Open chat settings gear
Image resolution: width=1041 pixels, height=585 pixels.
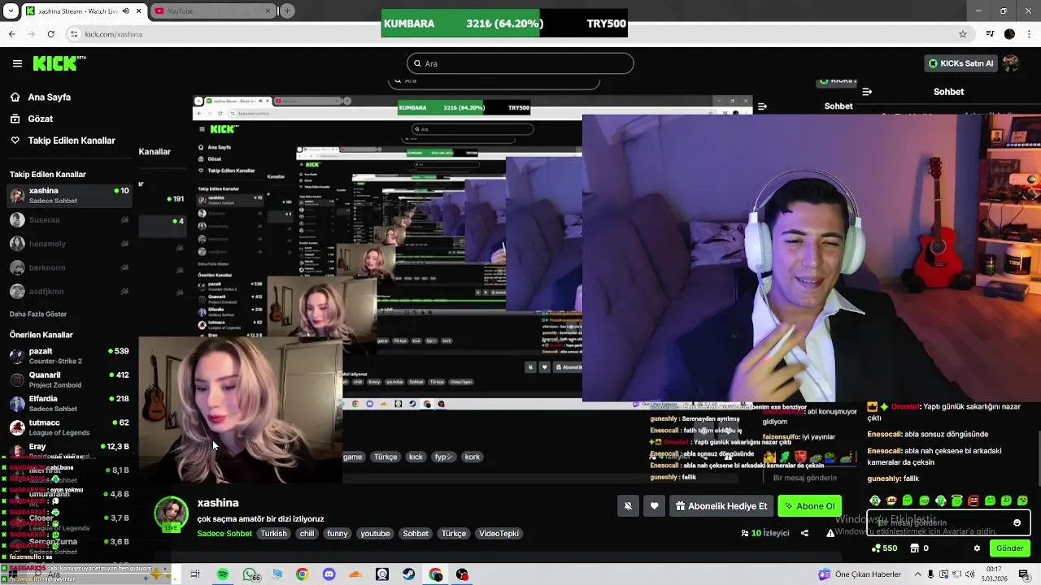click(977, 548)
